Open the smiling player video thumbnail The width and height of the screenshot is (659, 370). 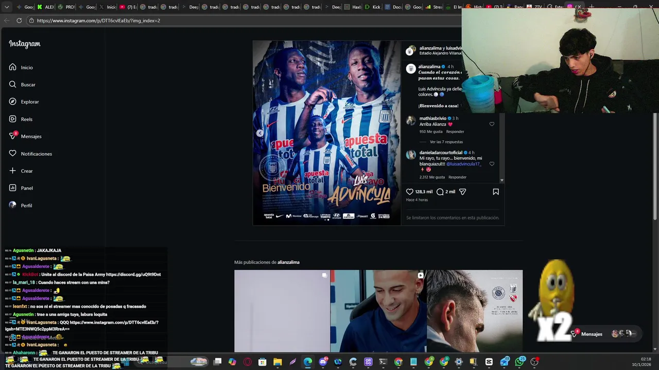pos(378,311)
